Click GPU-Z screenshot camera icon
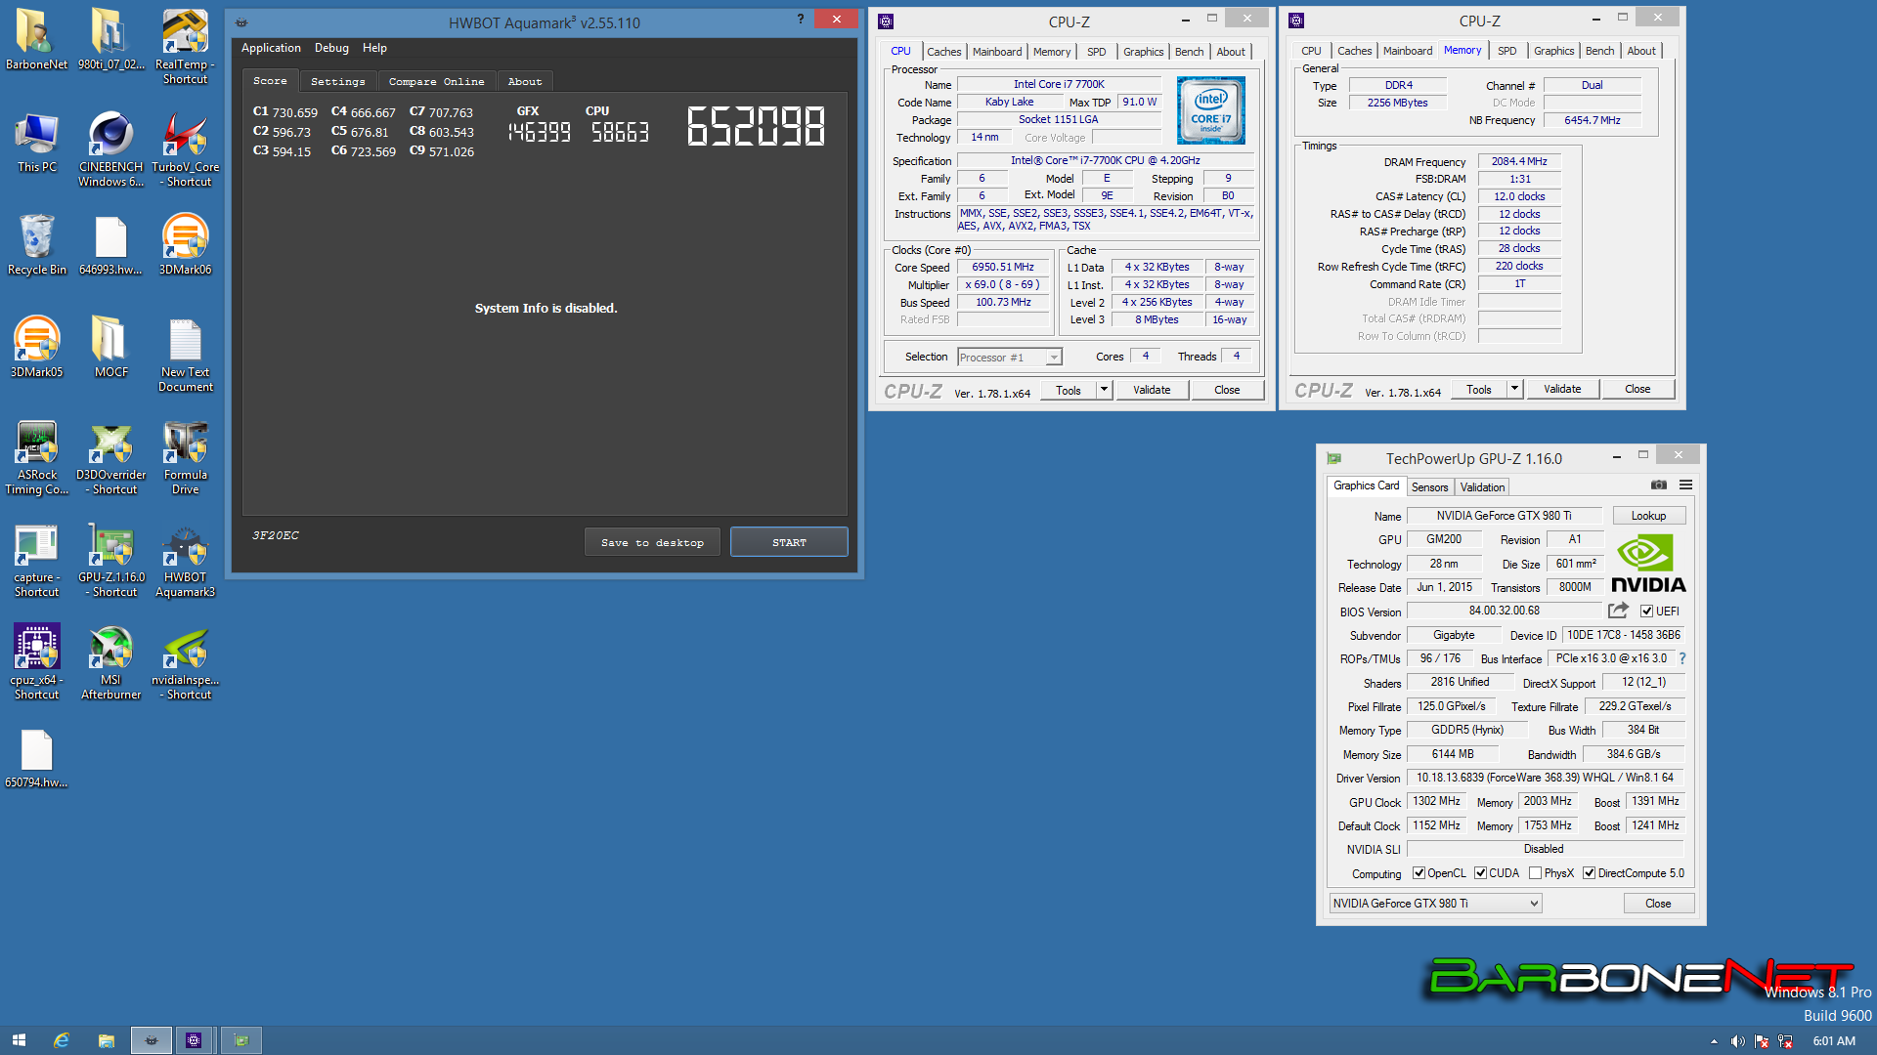1877x1055 pixels. pos(1659,485)
